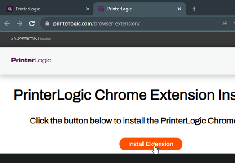
Task: Open a new tab with plus button
Action: 194,9
